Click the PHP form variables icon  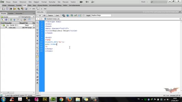click(3, 9)
